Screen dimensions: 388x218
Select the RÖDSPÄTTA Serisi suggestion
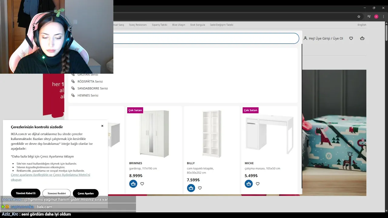90,81
